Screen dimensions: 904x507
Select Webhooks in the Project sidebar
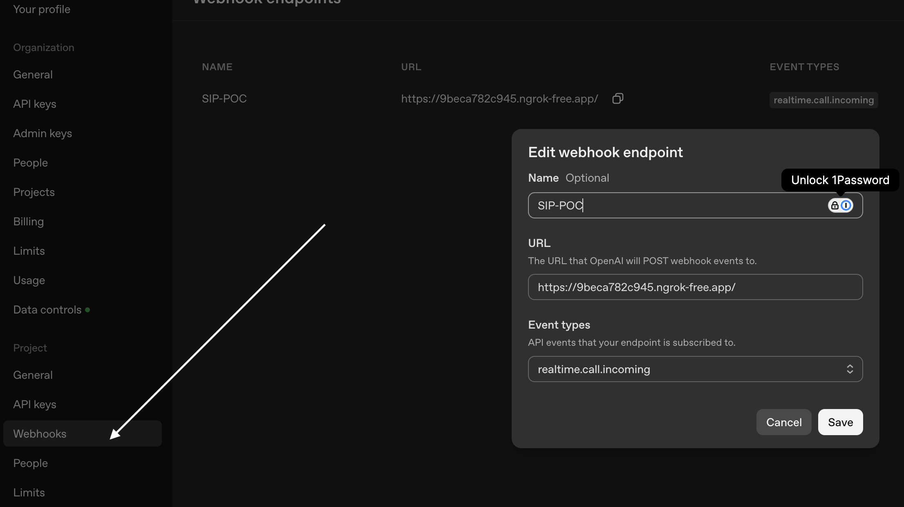(40, 434)
